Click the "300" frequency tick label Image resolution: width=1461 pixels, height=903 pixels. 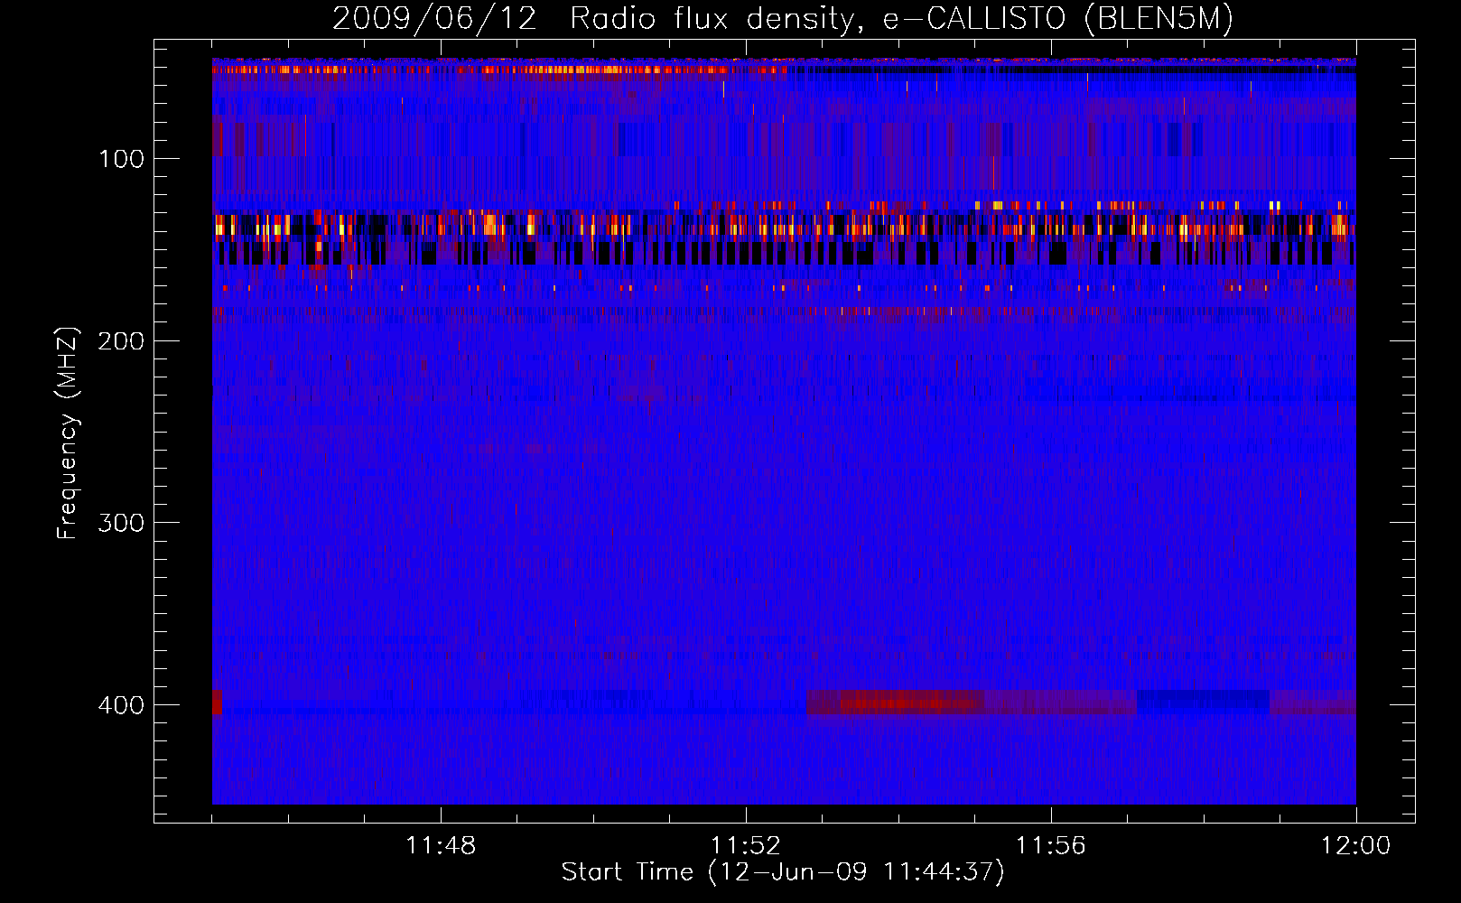(121, 523)
